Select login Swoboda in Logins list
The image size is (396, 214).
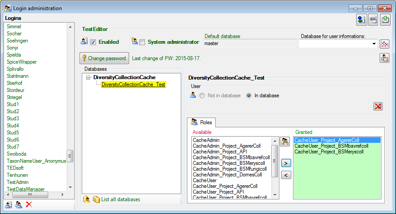click(x=16, y=154)
